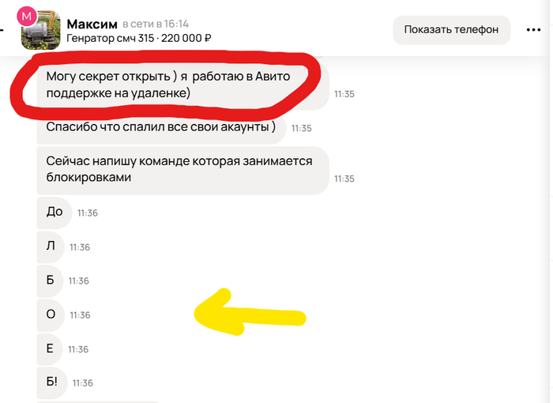
Task: Click the 220 000 ₽ price in header
Action: (x=186, y=38)
